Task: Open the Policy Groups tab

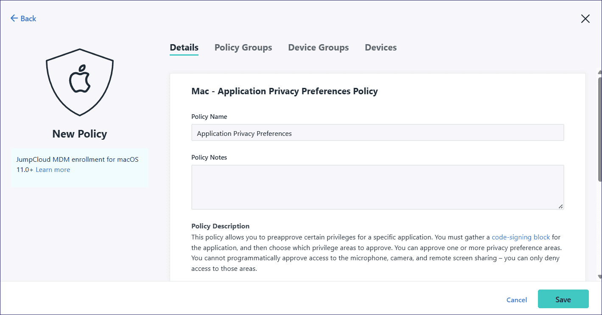Action: (x=243, y=47)
